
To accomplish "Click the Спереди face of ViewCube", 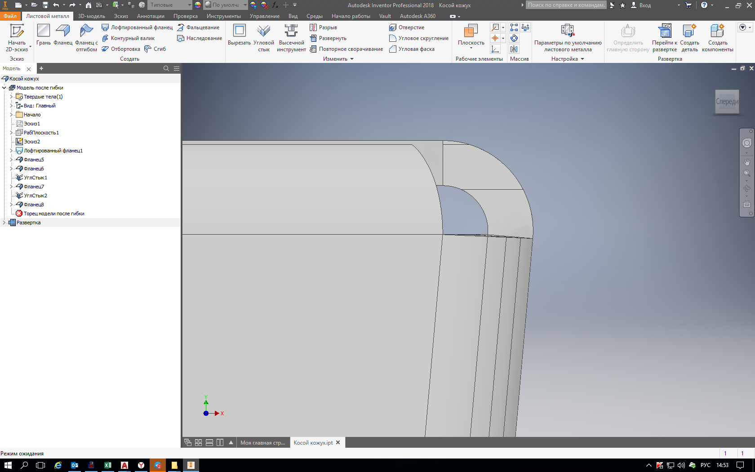I will coord(727,102).
